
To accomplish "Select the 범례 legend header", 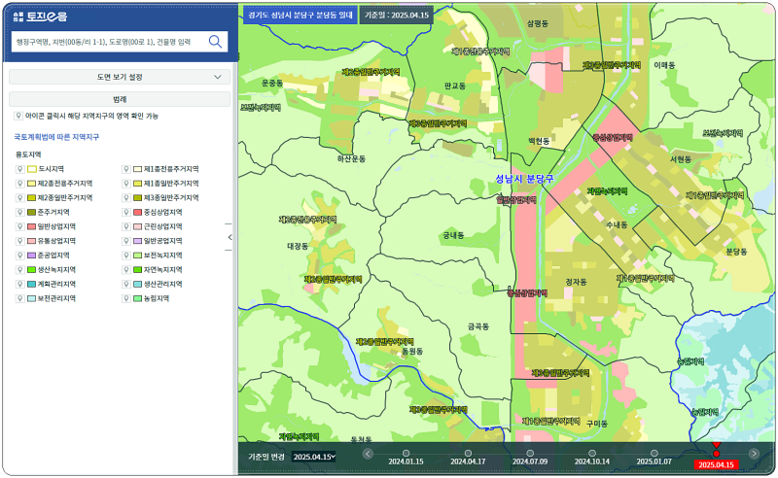I will click(x=119, y=99).
